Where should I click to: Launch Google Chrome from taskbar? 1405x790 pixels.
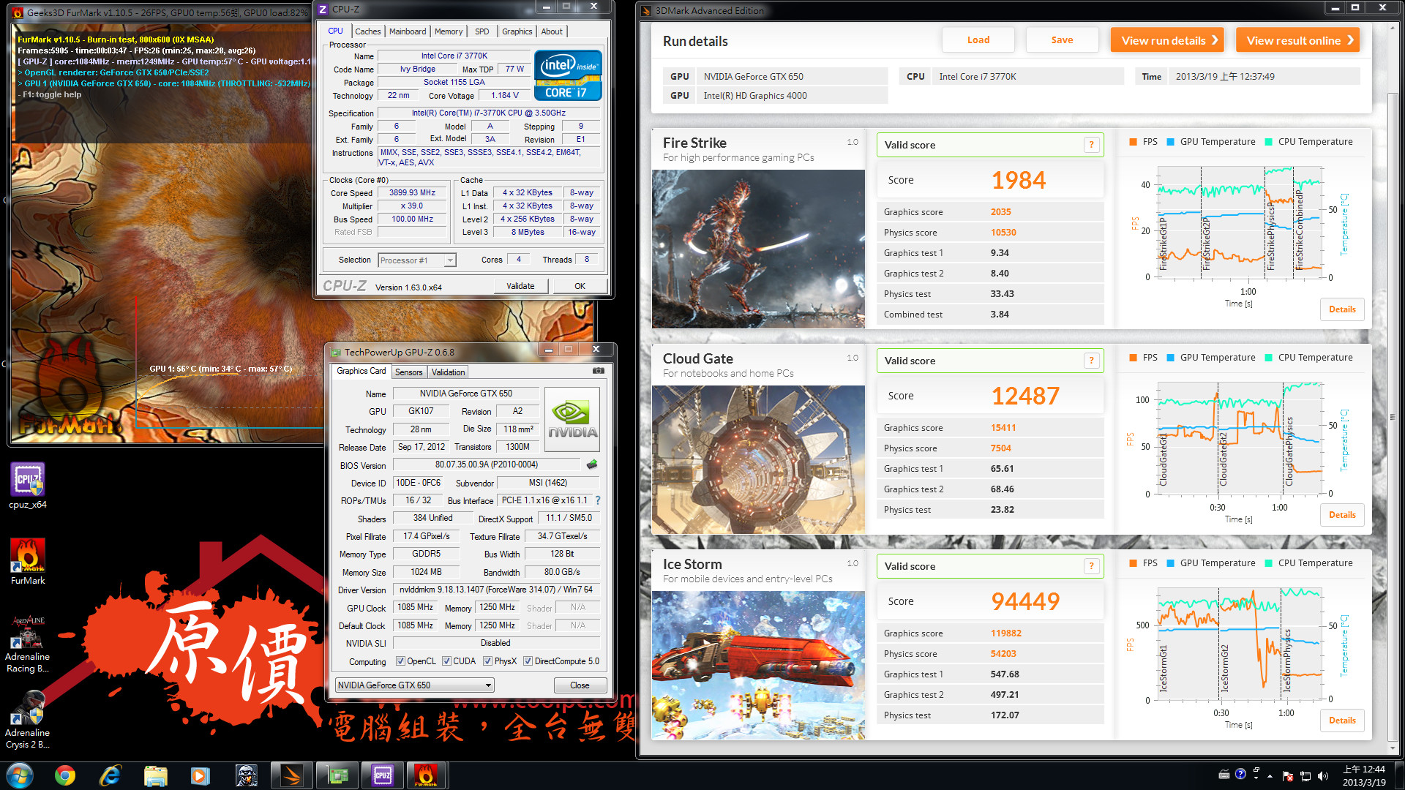[65, 775]
